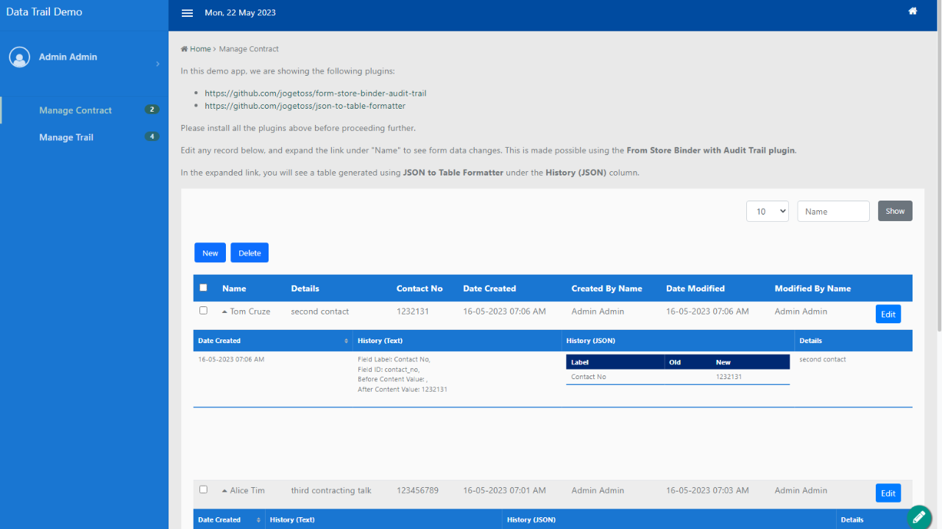Open Manage Trail in sidebar

pos(66,137)
